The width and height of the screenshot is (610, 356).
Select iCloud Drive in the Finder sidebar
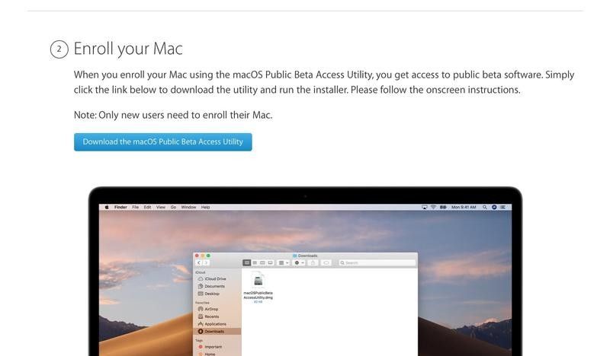212,278
